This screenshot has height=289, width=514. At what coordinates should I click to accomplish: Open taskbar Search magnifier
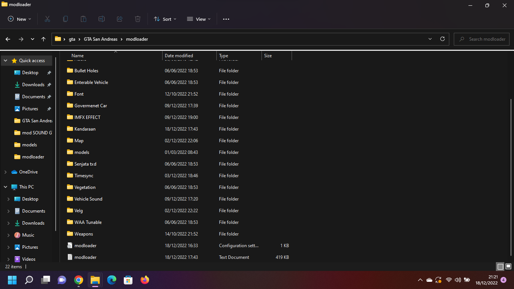(x=29, y=280)
